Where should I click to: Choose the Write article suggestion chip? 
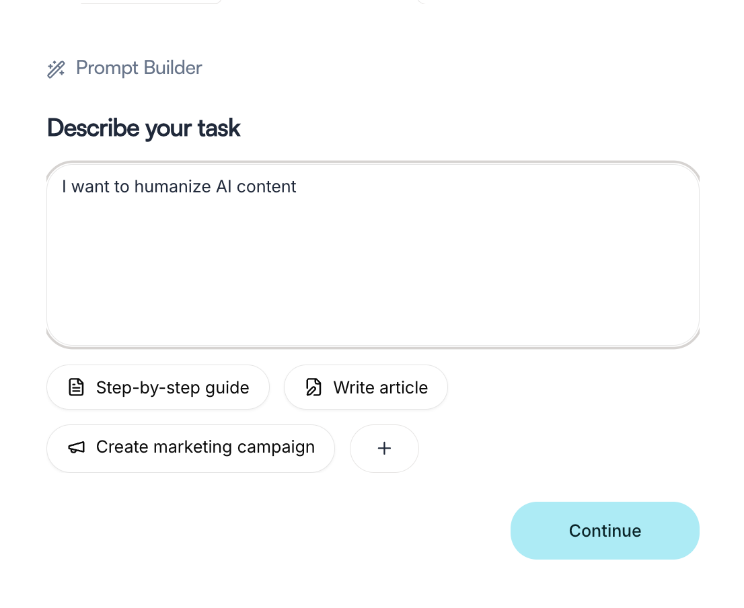click(365, 387)
